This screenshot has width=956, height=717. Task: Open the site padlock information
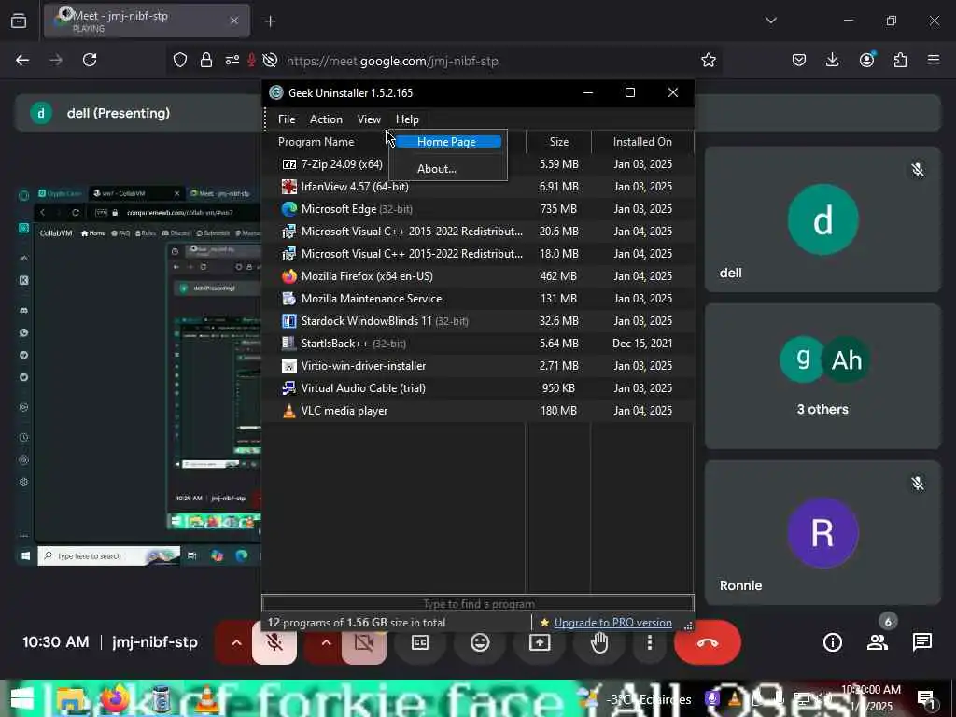point(206,60)
